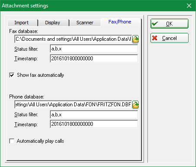Open the Display tab
196x167 pixels.
click(54, 23)
